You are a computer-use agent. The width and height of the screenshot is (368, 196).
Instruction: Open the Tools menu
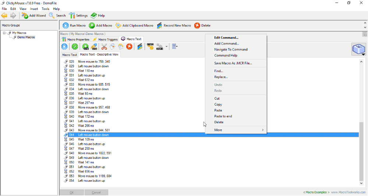coord(45,9)
